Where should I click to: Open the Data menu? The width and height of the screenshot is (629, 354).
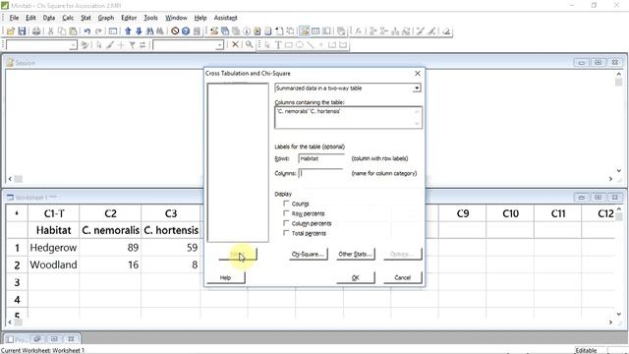click(49, 18)
